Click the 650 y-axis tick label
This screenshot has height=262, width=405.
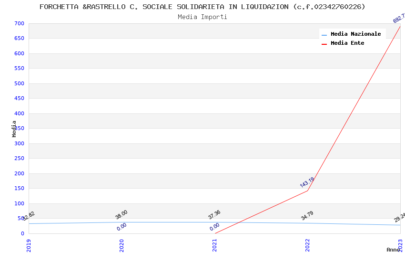(x=20, y=39)
